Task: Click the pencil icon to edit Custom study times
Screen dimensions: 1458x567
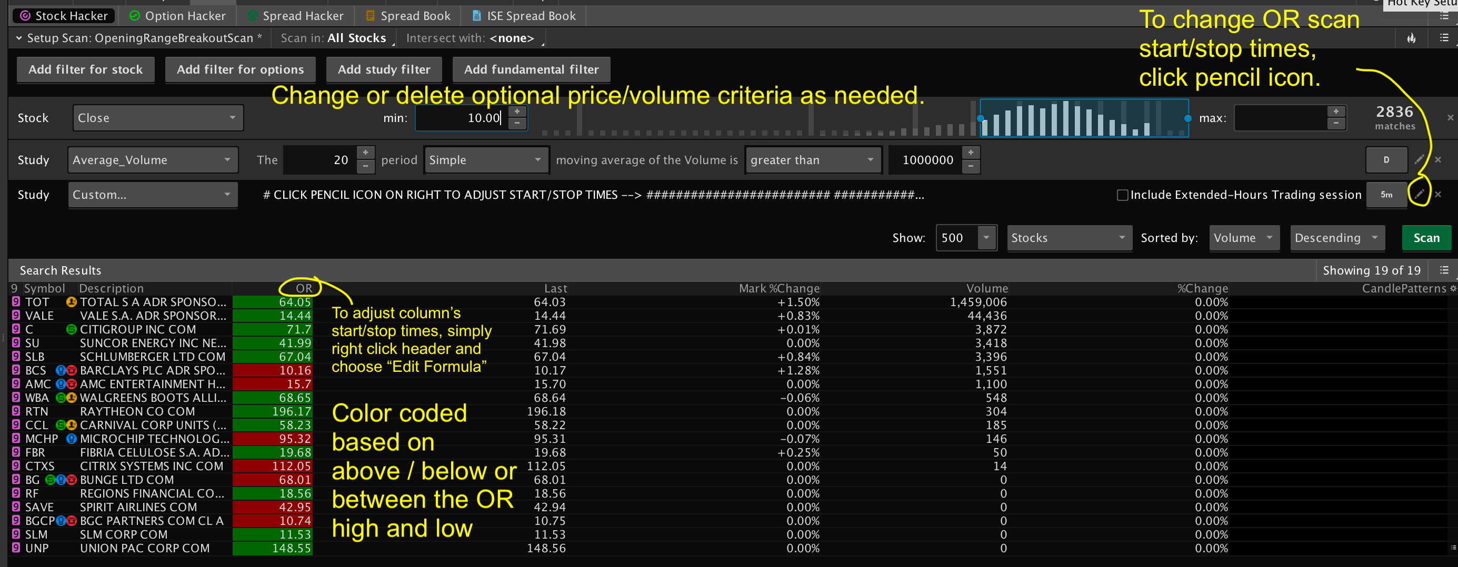Action: pos(1420,194)
